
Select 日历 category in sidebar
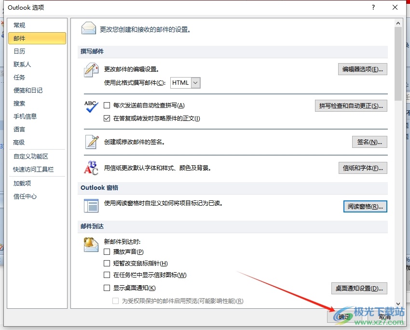[37, 51]
